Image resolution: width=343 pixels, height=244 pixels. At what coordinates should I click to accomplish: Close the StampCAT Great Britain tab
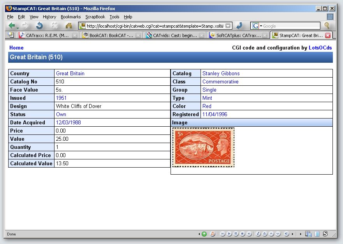pyautogui.click(x=328, y=35)
